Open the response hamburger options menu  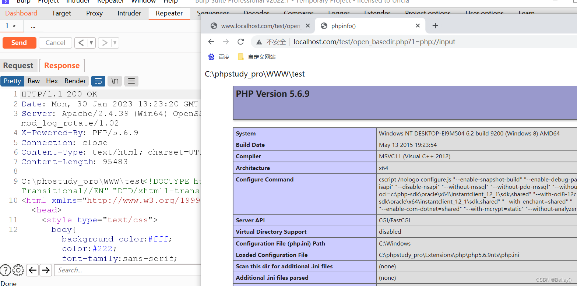point(131,81)
